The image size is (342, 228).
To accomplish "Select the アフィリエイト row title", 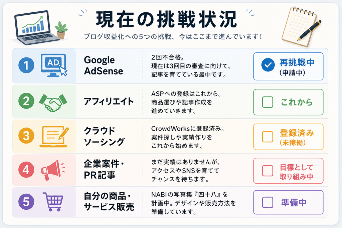I will pos(109,101).
